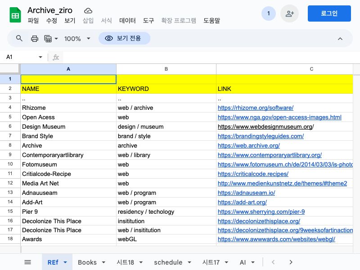
Task: Click the share add-person icon
Action: click(x=289, y=13)
